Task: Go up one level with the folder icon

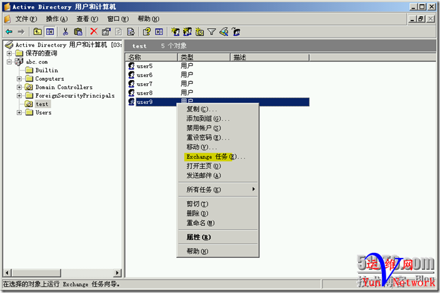Action: coord(37,32)
